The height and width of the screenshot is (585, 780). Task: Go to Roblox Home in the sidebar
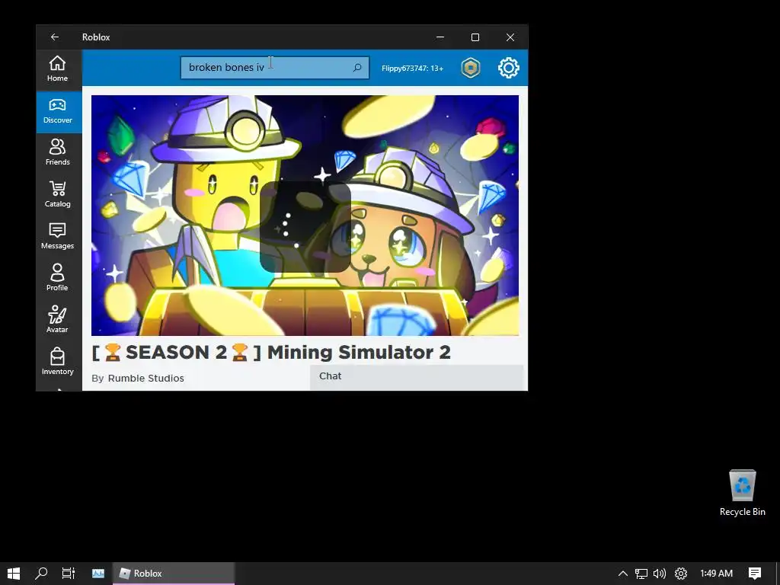click(x=57, y=69)
